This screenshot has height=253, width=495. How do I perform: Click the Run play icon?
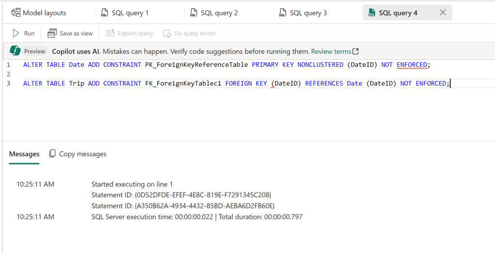(16, 33)
